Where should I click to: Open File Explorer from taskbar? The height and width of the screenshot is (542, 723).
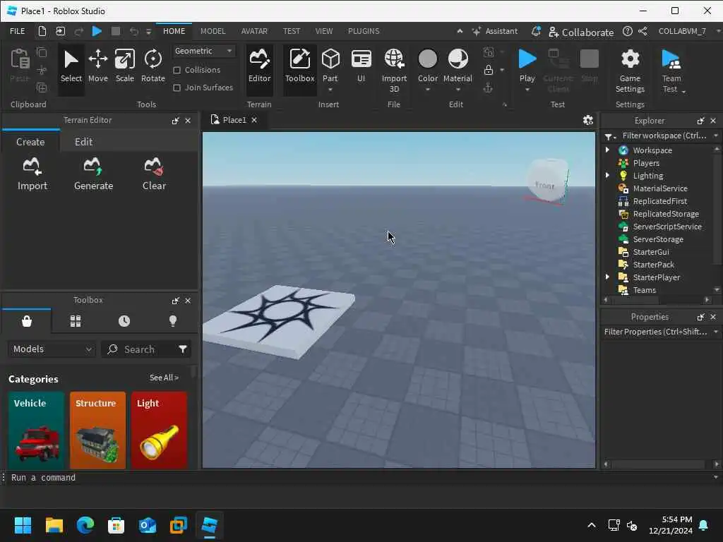coord(54,525)
